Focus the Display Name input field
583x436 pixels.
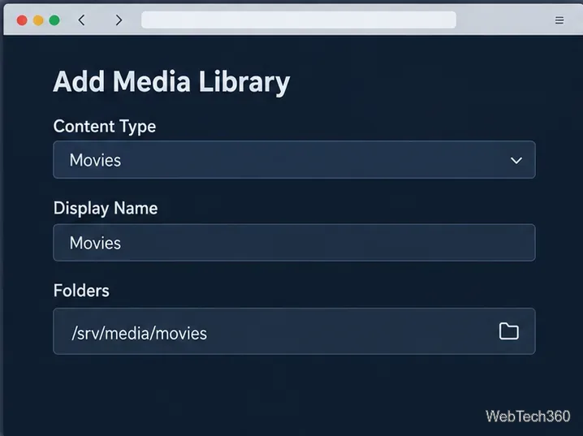pos(294,243)
